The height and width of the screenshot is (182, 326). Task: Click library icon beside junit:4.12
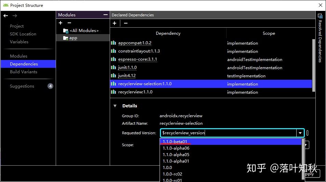(113, 76)
